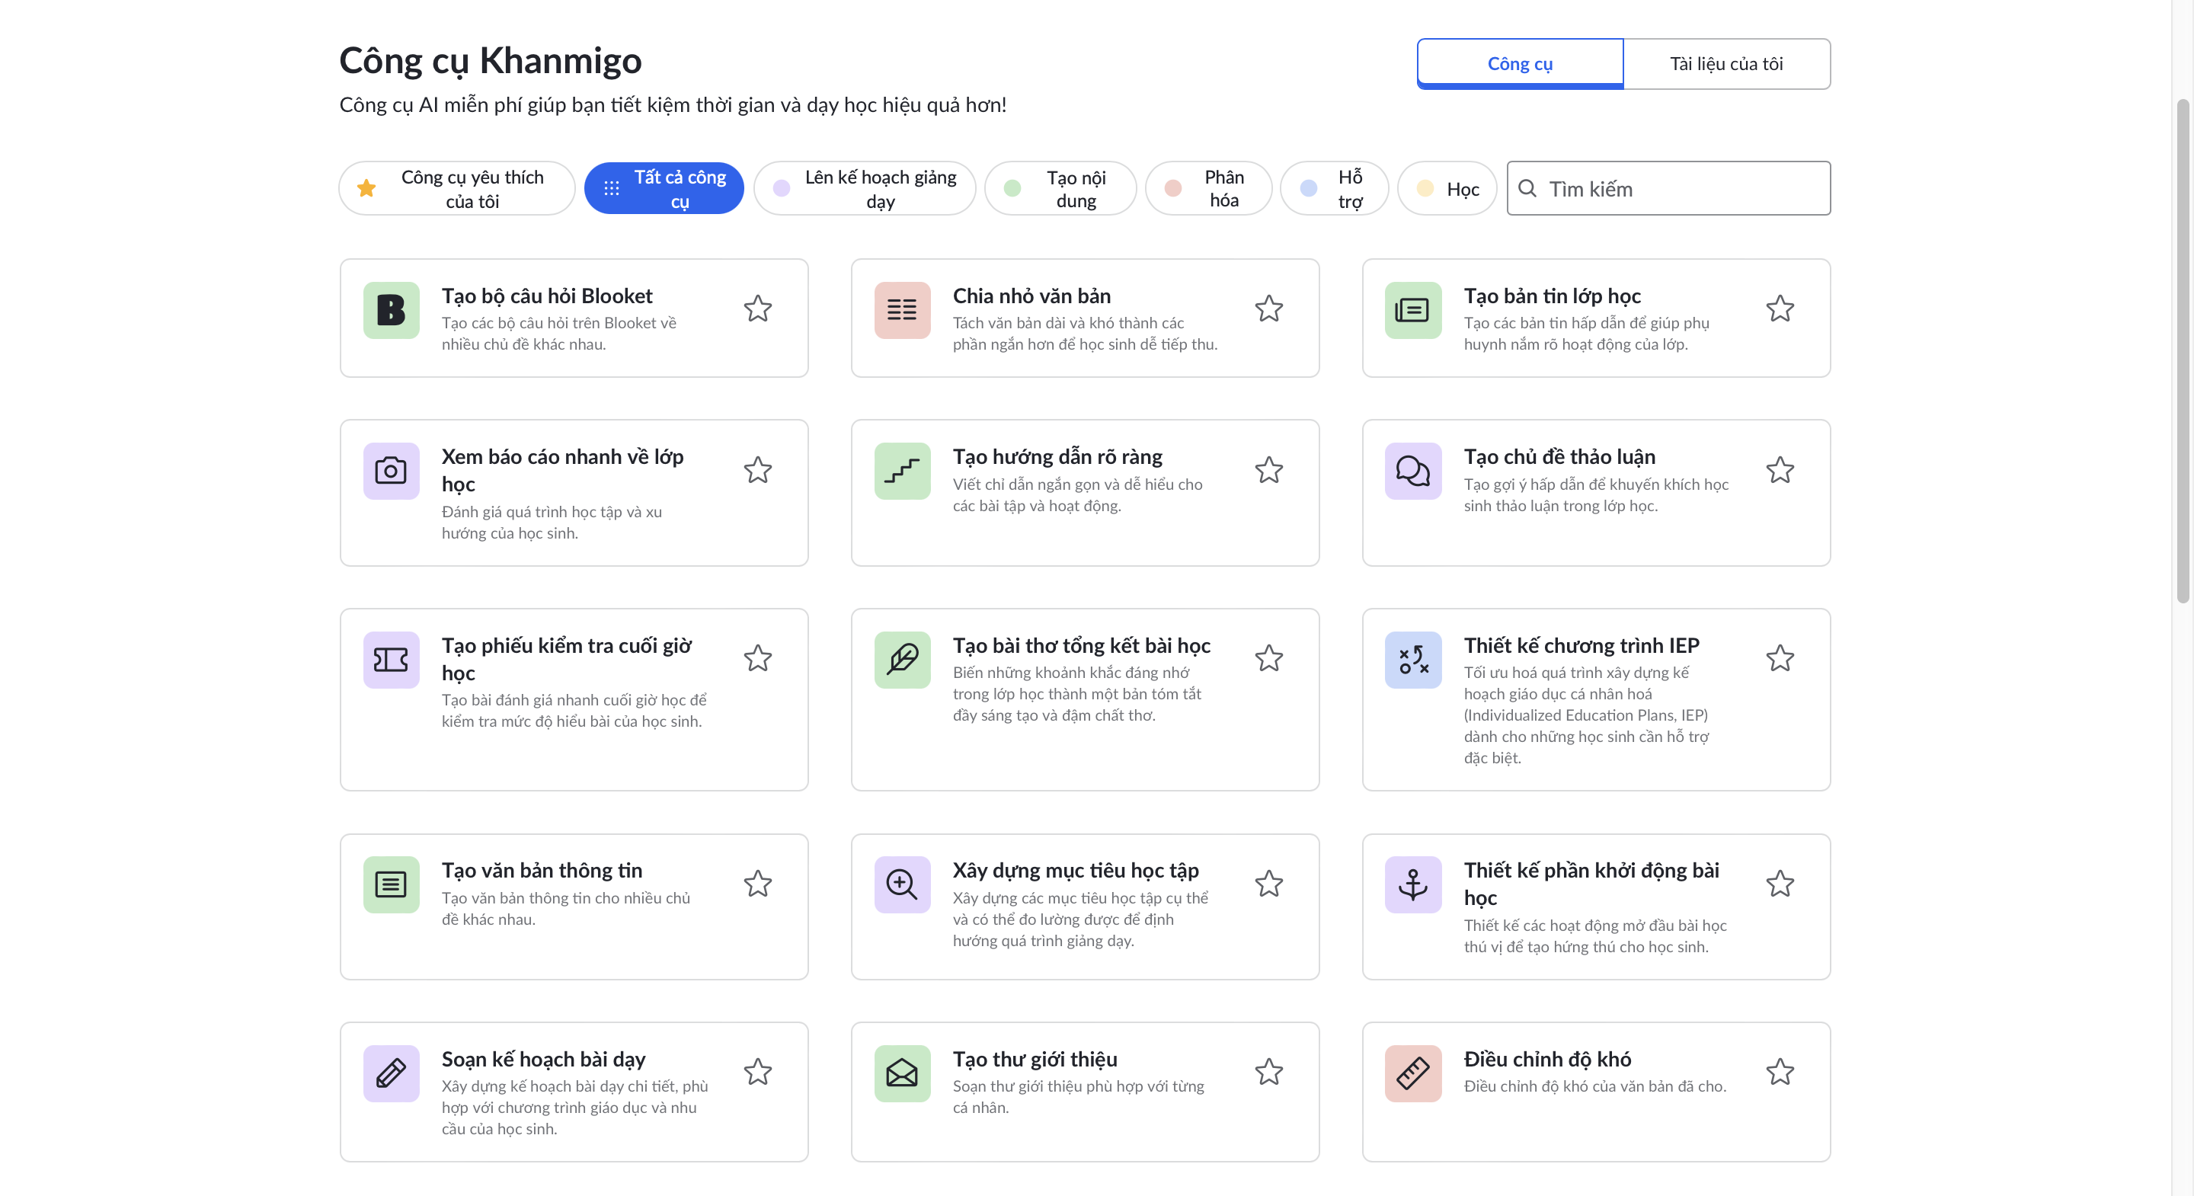Show Công cụ yêu thích của tôi

[x=456, y=188]
